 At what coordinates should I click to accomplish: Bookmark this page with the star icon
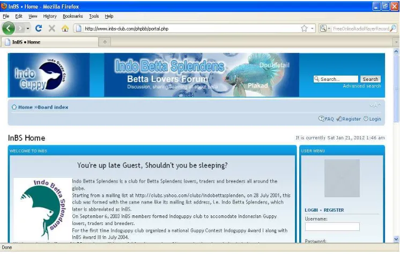[304, 28]
